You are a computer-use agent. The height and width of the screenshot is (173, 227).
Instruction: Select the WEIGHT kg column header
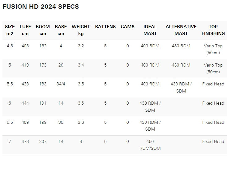(81, 30)
